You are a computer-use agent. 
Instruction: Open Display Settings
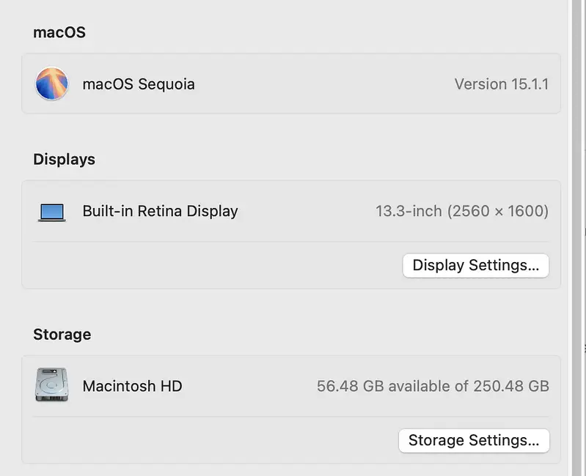[x=475, y=265]
